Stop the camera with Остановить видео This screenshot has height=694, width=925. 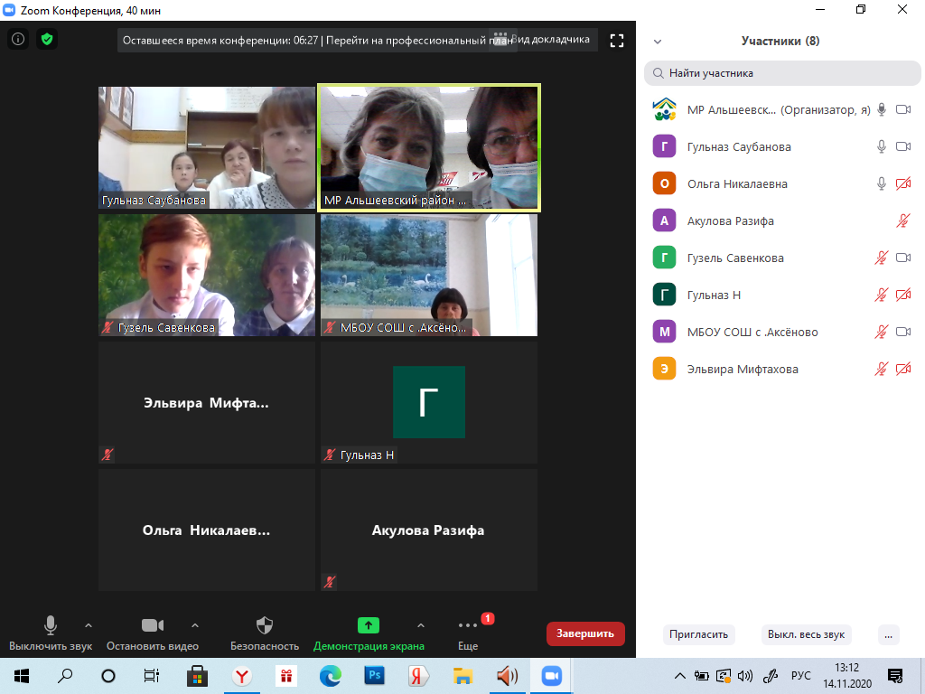tap(152, 626)
